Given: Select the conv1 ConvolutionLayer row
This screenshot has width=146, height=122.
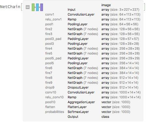Looking at the screenshot, I should [93, 15].
